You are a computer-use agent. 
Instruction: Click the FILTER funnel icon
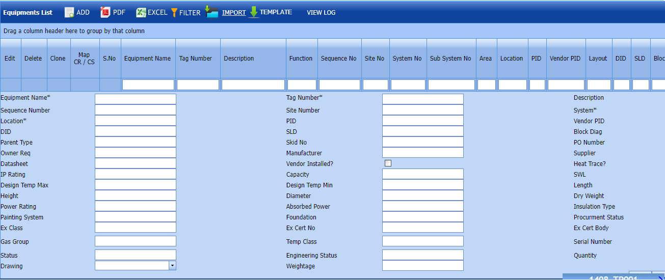[x=174, y=13]
